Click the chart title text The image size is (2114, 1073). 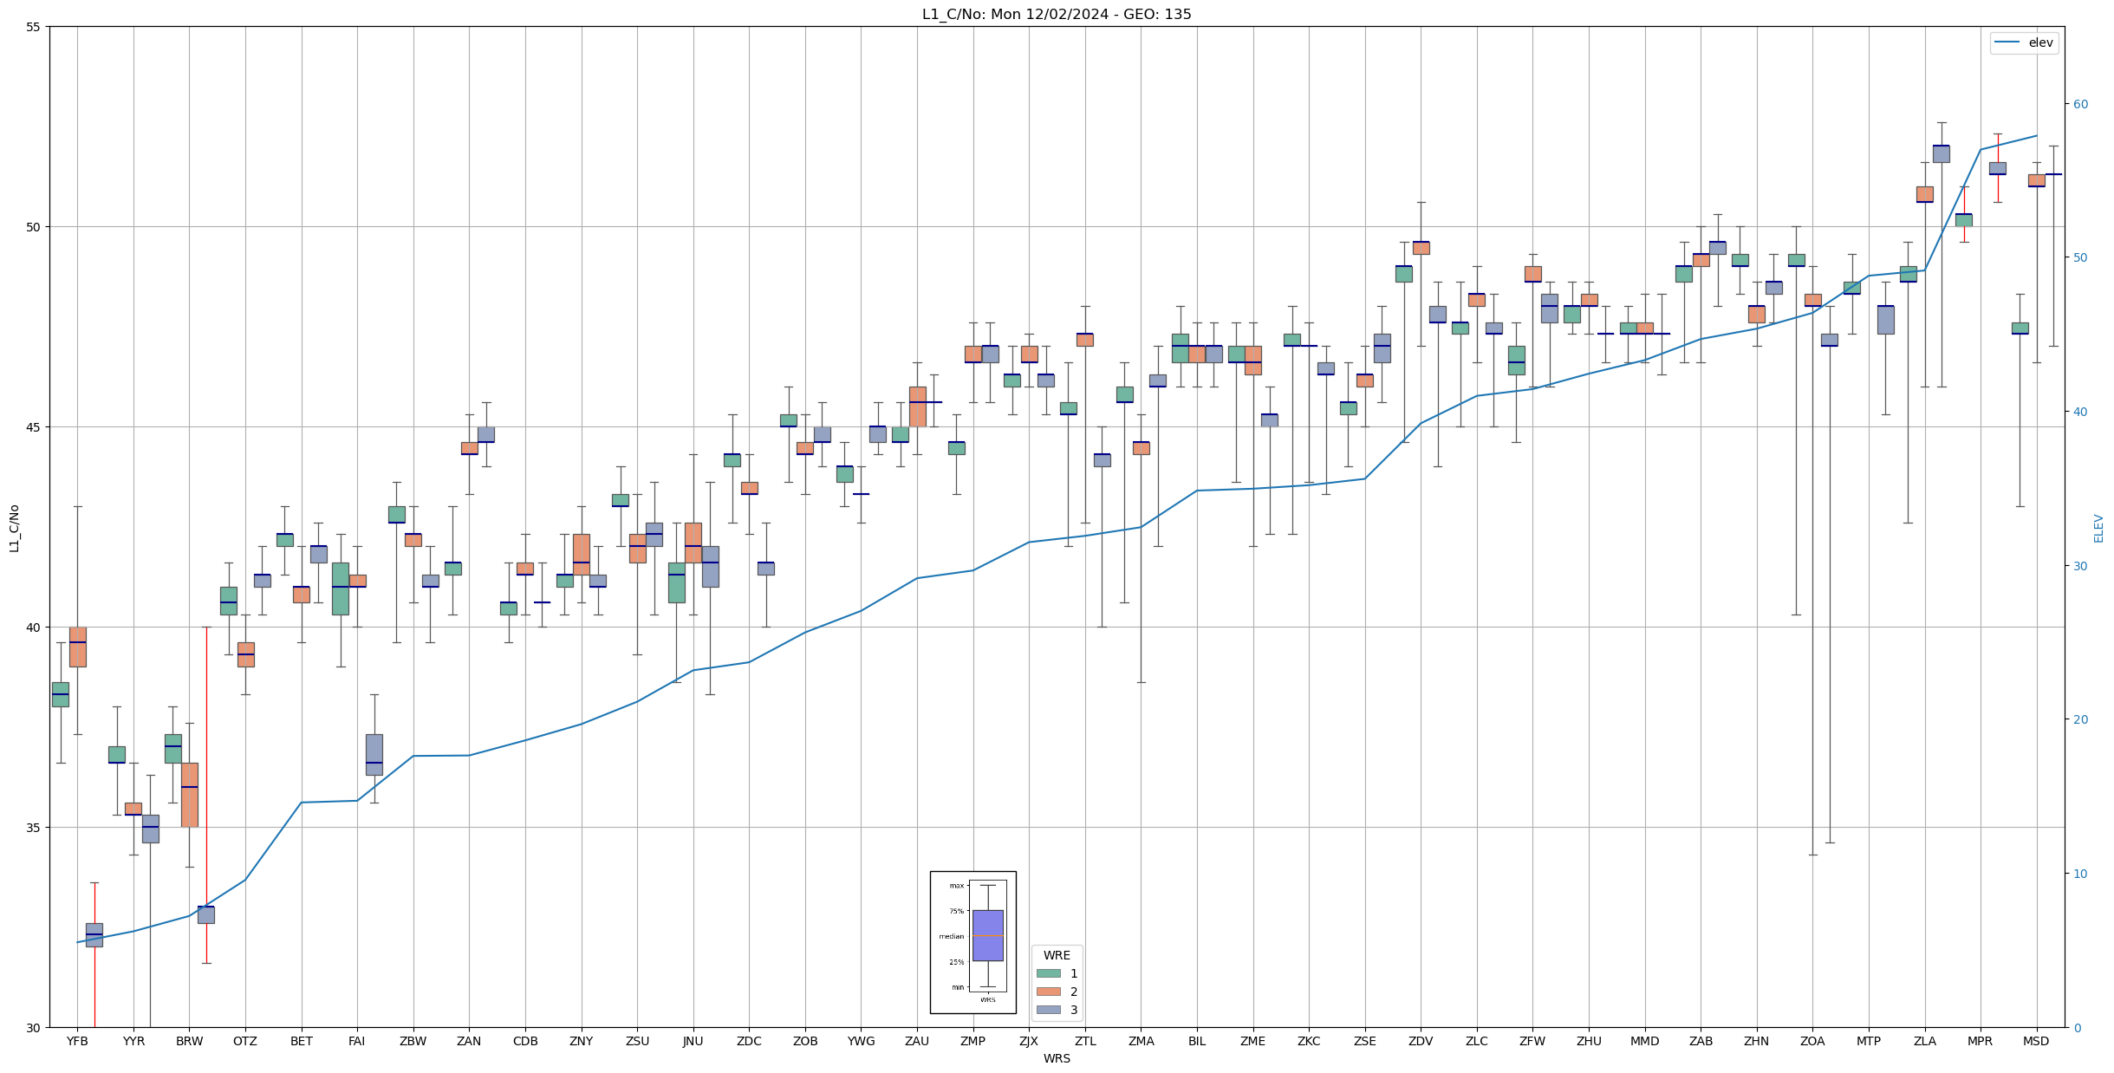point(1056,15)
